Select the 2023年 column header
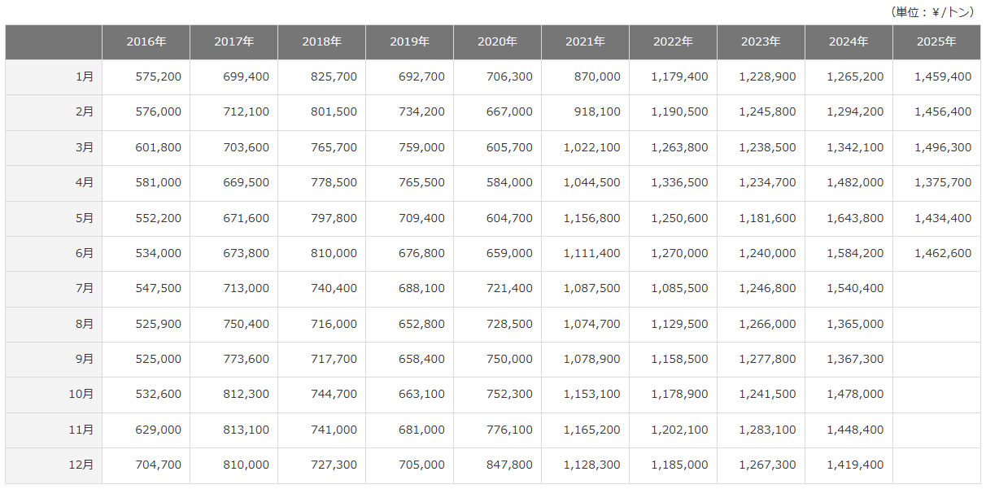 click(x=761, y=41)
